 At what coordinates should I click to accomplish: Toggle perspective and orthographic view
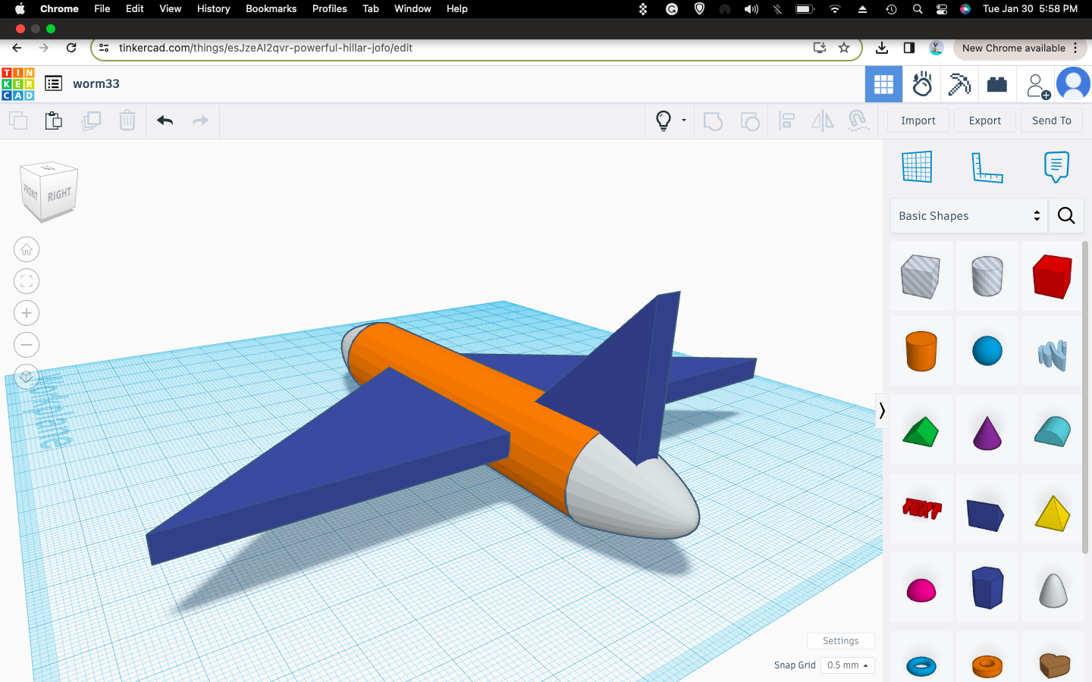pyautogui.click(x=27, y=377)
